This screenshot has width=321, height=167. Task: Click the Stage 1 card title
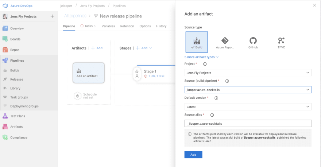(150, 71)
